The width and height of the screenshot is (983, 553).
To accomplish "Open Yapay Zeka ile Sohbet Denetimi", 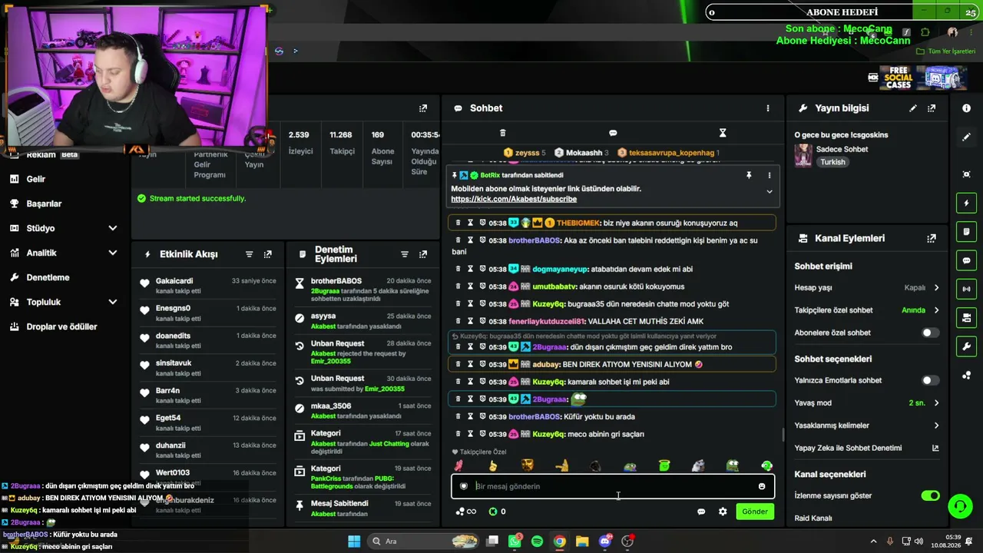I will [866, 448].
